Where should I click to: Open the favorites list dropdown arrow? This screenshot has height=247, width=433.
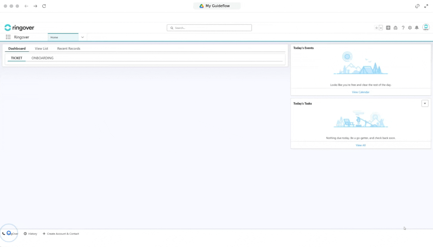click(381, 27)
